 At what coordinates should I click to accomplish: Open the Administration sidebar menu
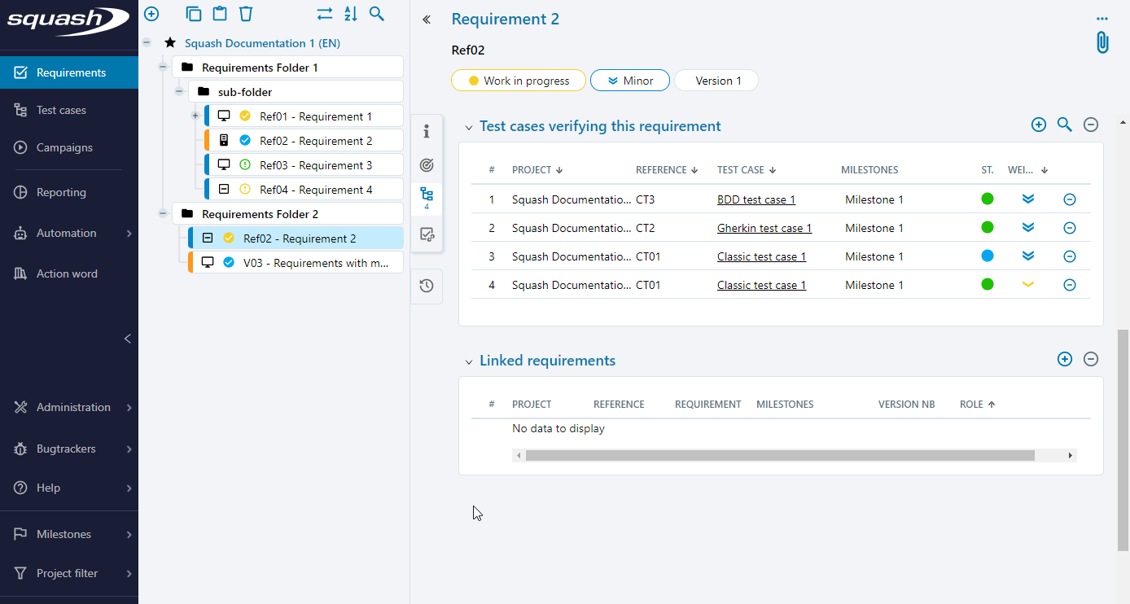tap(73, 407)
